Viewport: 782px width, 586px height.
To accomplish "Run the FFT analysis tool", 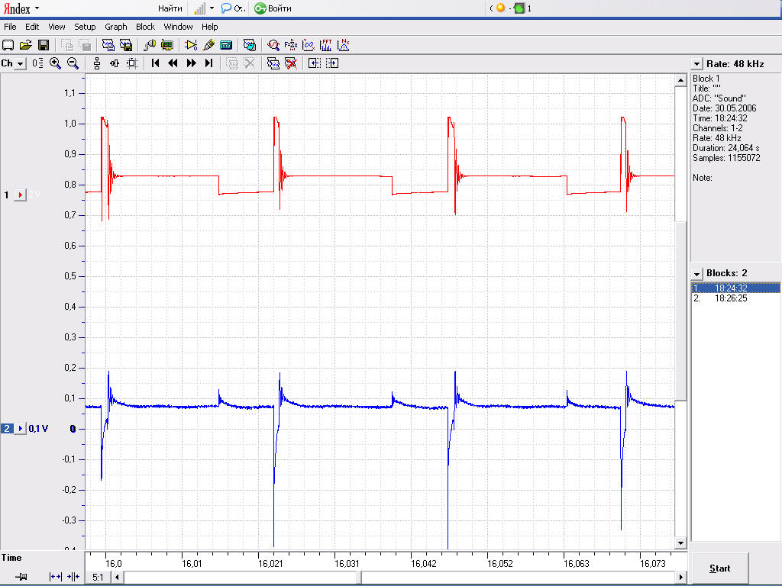I will click(325, 45).
